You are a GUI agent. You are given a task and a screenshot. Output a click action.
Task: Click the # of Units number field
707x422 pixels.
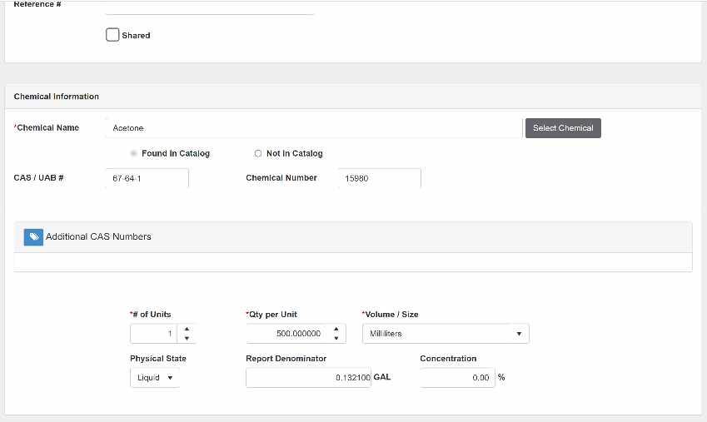pyautogui.click(x=154, y=334)
